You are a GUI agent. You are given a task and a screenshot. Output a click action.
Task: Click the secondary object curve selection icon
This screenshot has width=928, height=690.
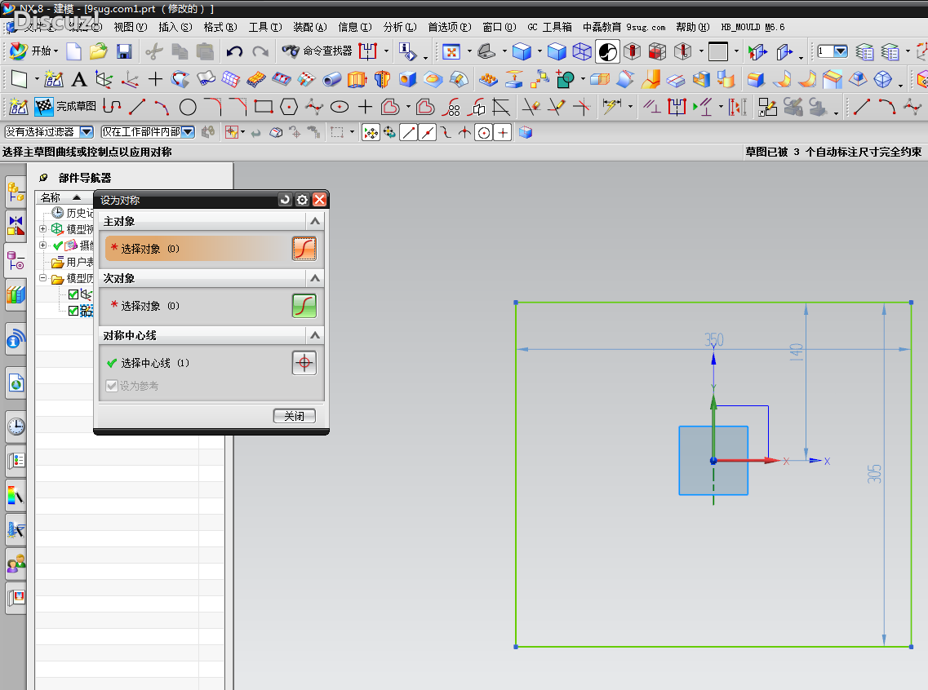304,306
